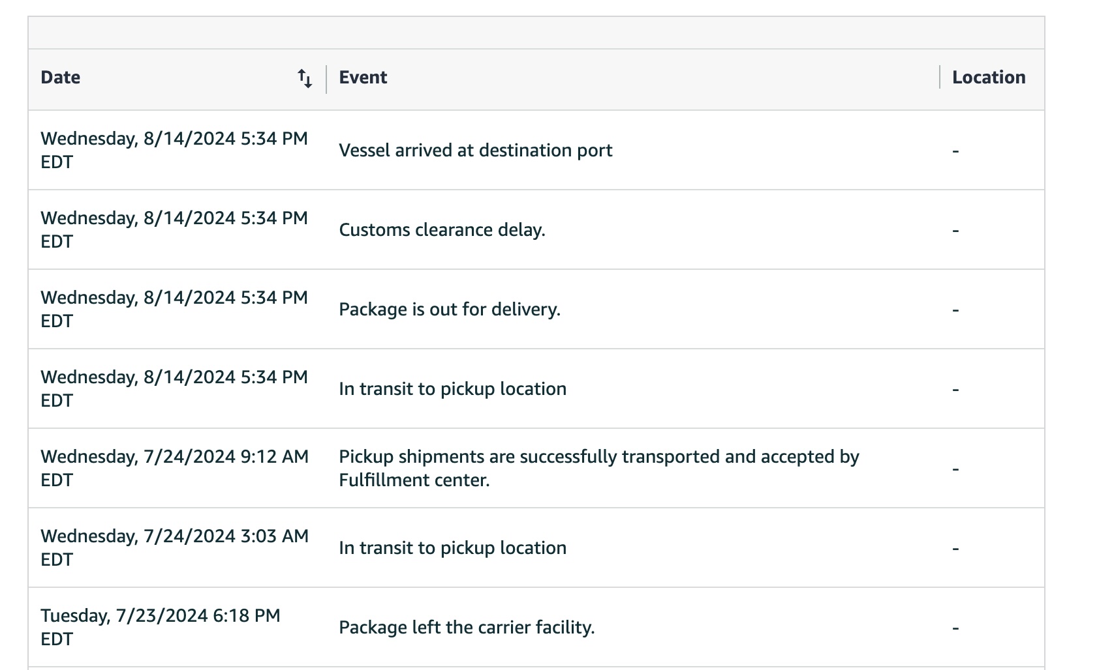Click the 'Package left the carrier facility.' event
The height and width of the screenshot is (670, 1099).
[x=467, y=628]
